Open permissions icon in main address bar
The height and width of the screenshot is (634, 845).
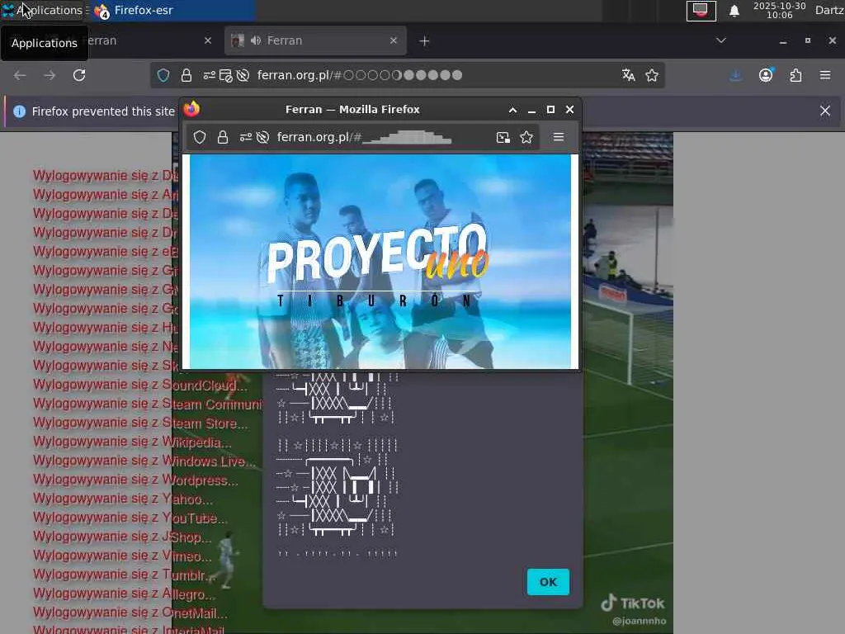(x=209, y=75)
